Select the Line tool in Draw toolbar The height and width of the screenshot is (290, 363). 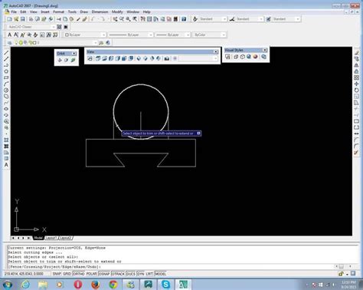[6, 53]
